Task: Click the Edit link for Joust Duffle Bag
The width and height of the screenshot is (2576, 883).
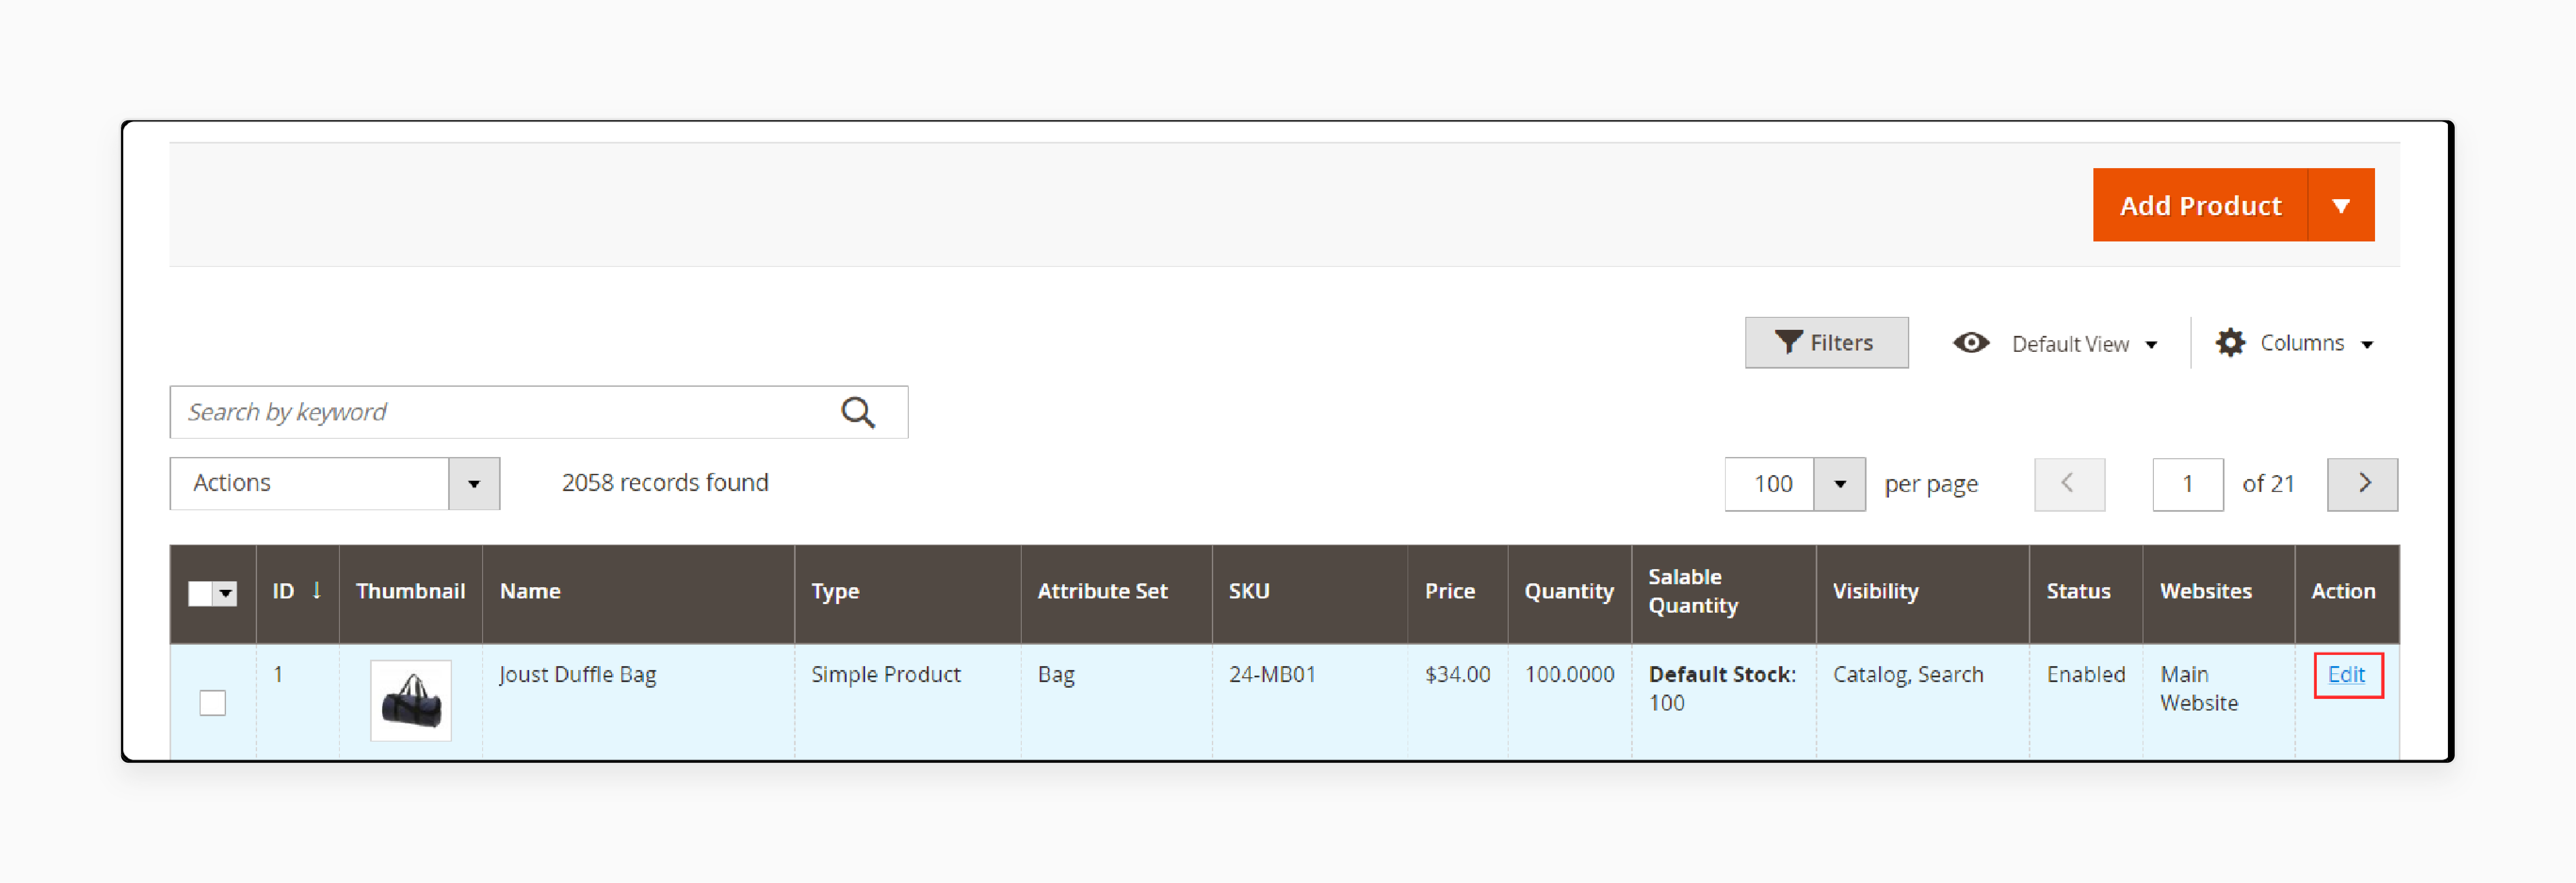Action: (2346, 675)
